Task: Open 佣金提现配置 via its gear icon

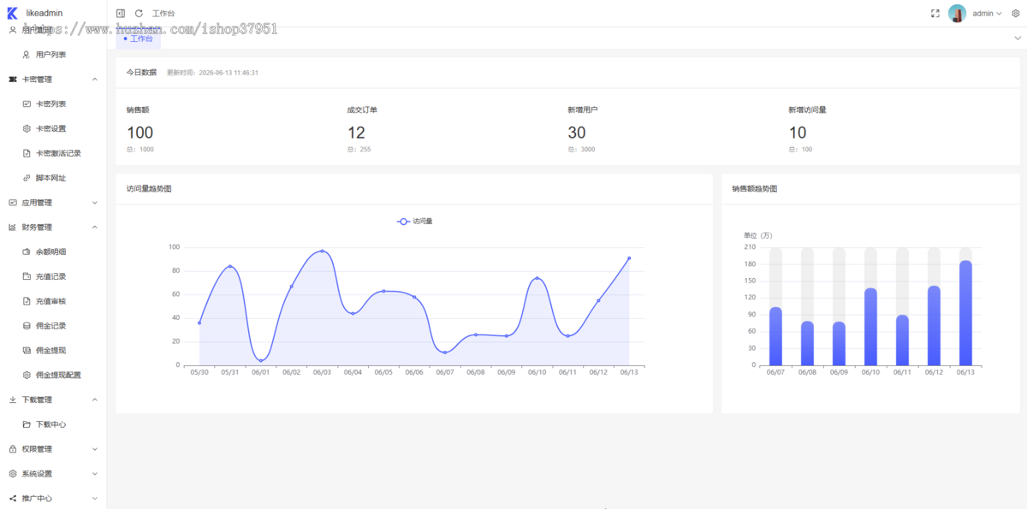Action: click(27, 375)
